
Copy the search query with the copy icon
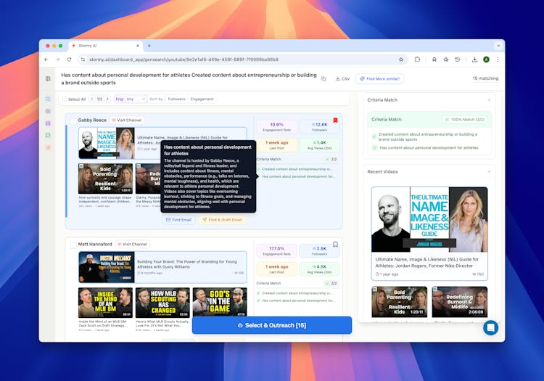pos(323,78)
